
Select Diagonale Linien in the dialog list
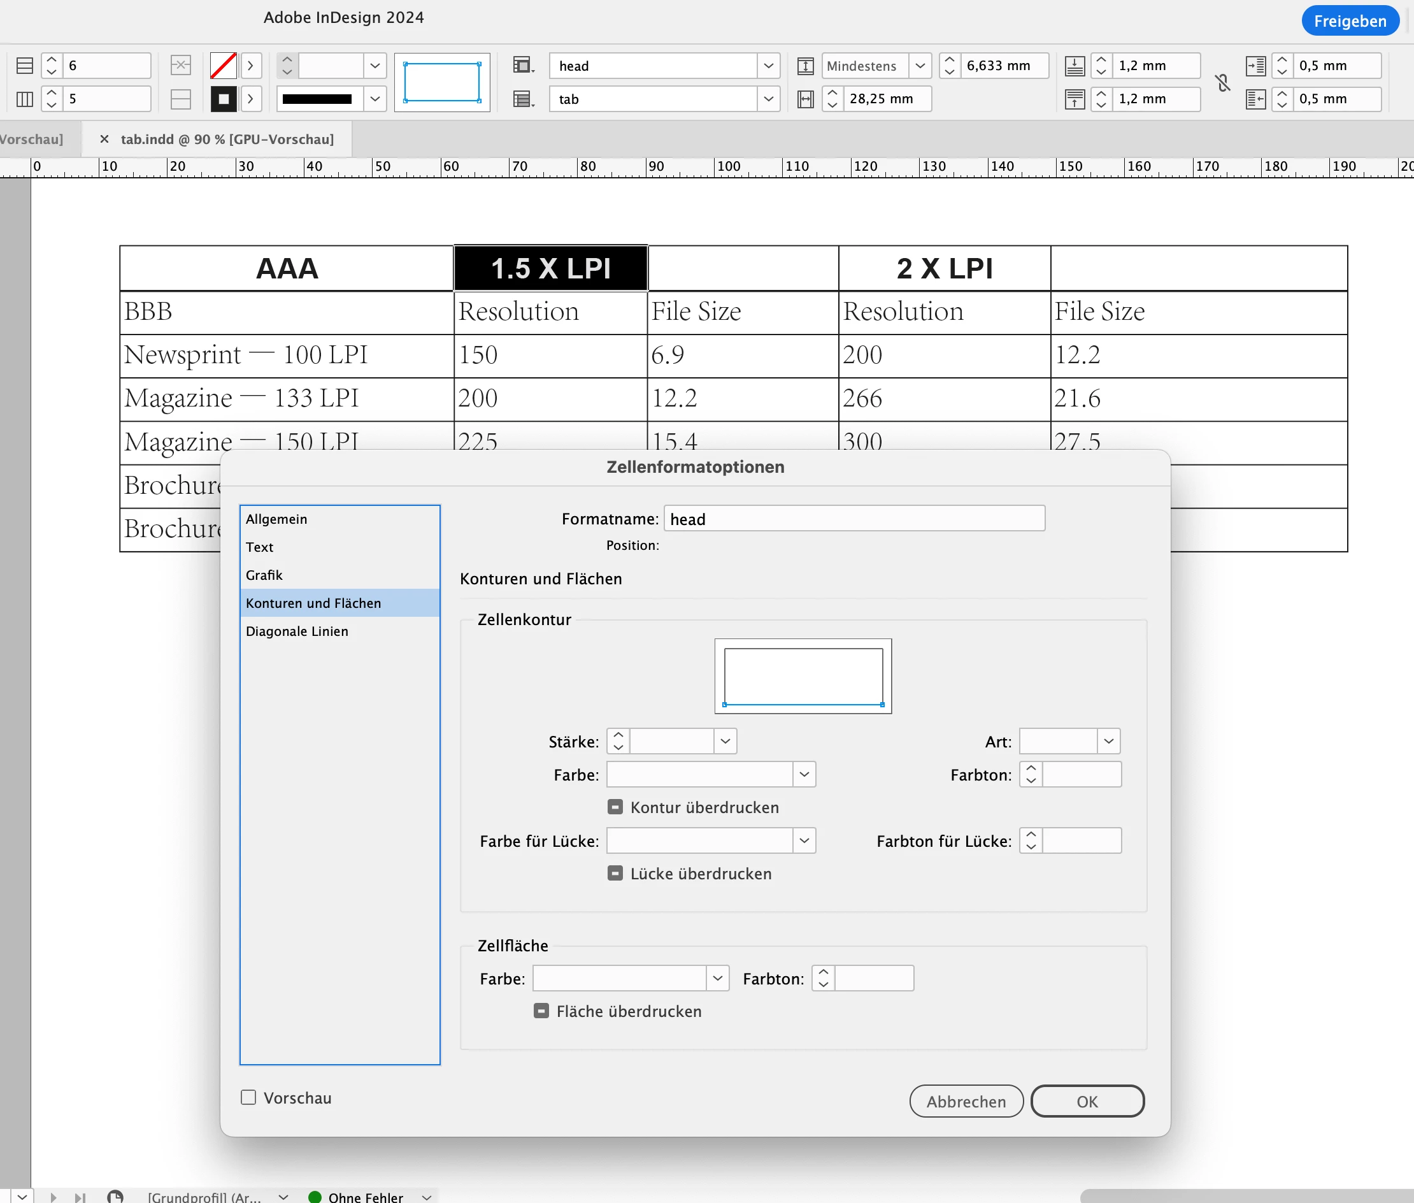(297, 631)
